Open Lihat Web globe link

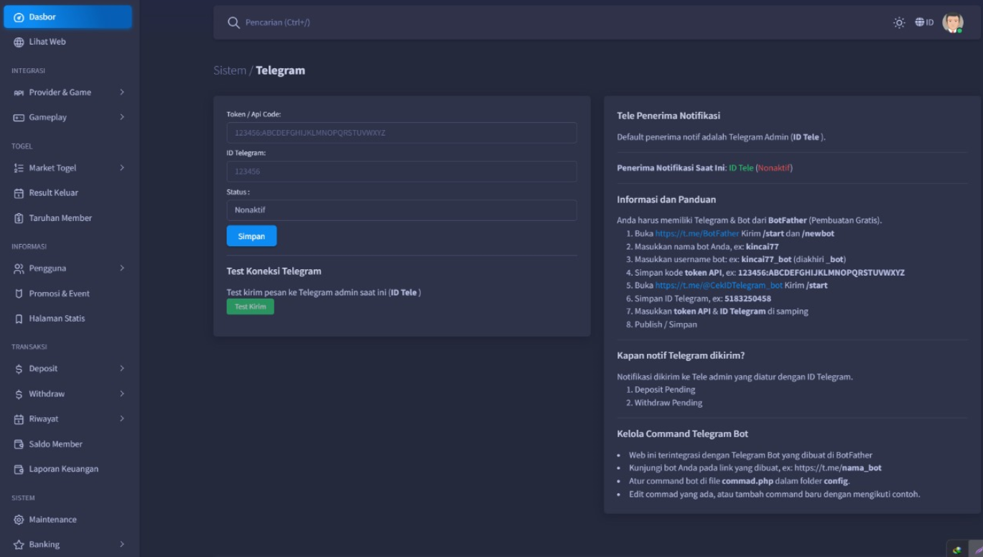pos(19,42)
